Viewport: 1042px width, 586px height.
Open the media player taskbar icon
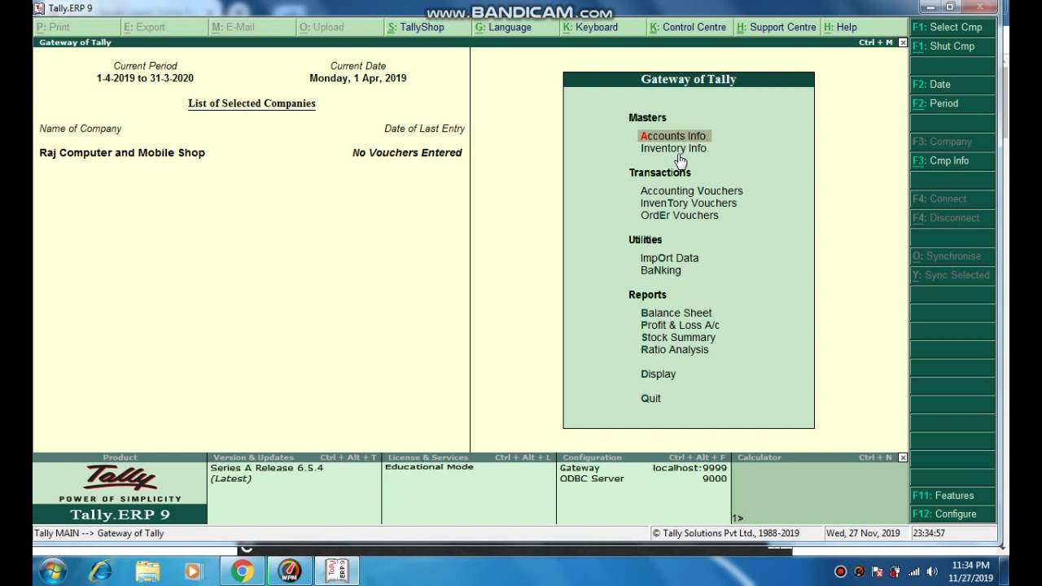(x=194, y=571)
